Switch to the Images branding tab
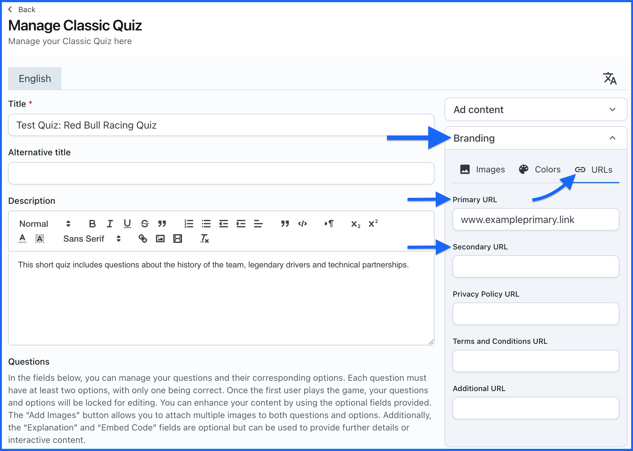 click(482, 170)
